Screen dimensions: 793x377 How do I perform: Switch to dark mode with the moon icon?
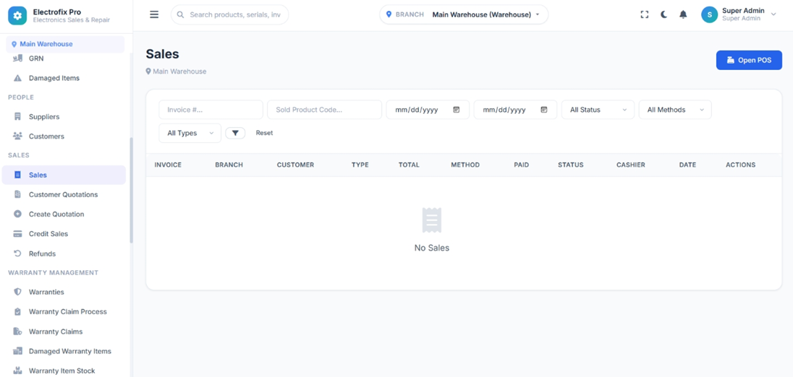pos(664,14)
